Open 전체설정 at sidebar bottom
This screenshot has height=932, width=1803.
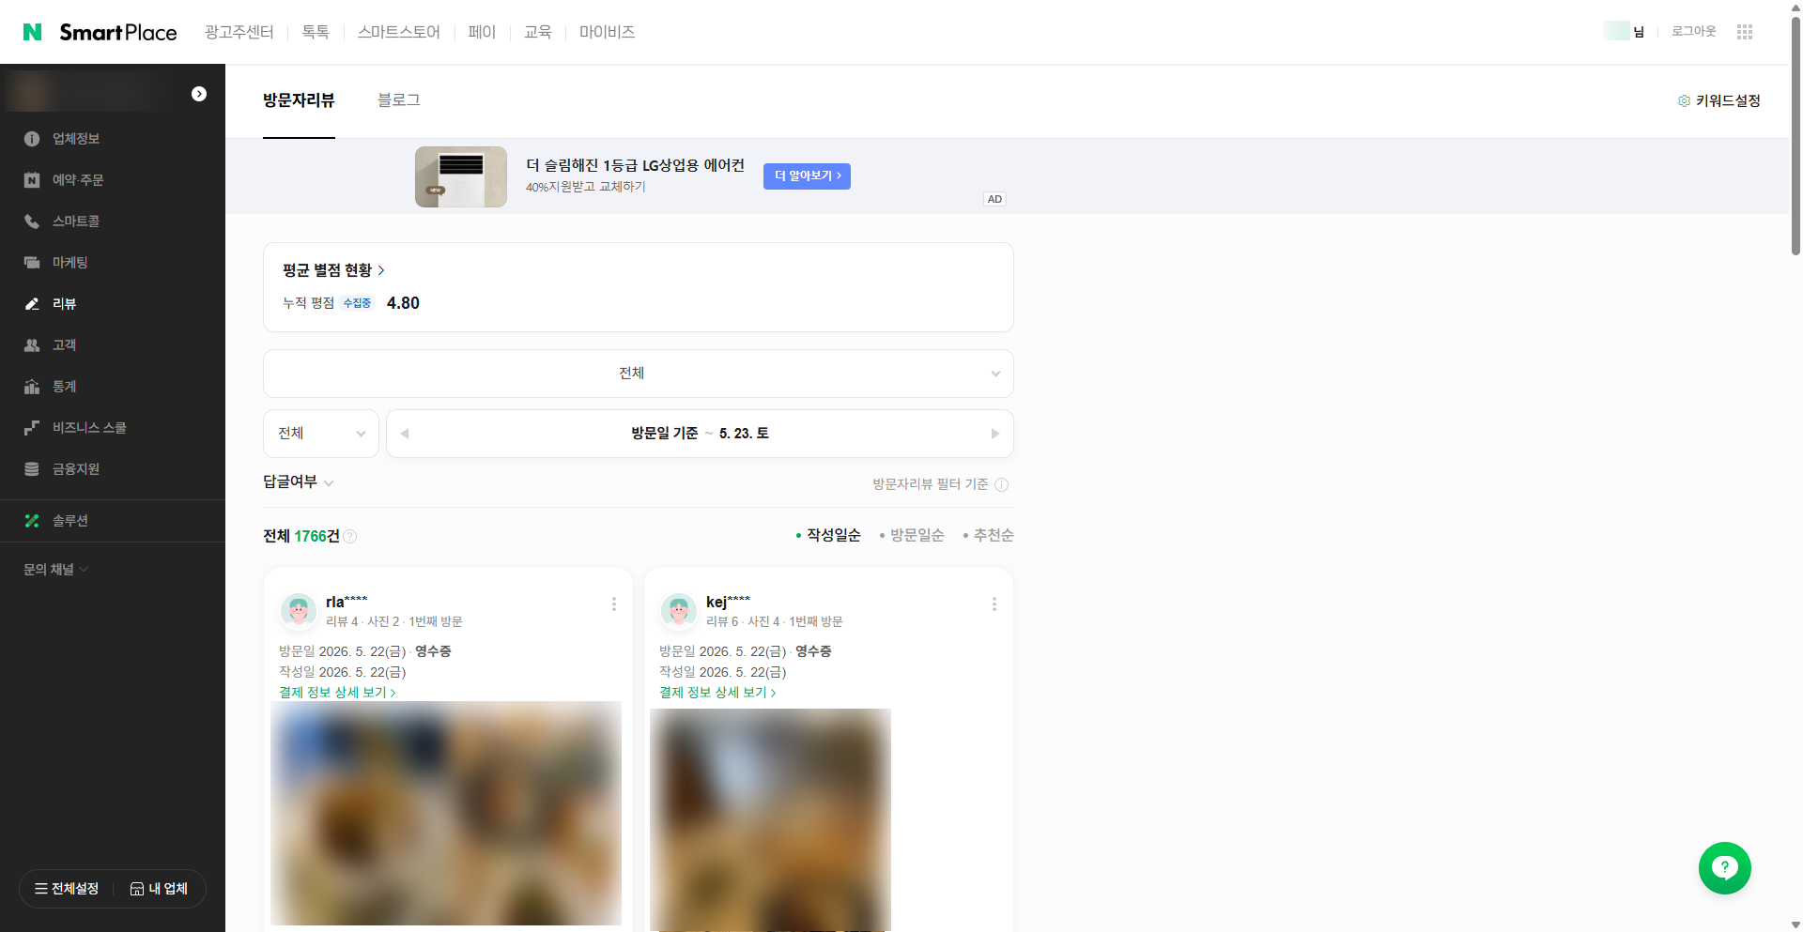click(67, 889)
